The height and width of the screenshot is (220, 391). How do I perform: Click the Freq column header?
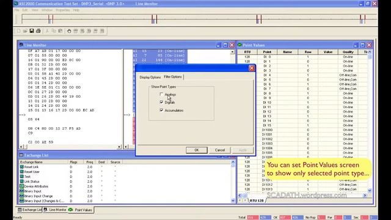click(90, 162)
